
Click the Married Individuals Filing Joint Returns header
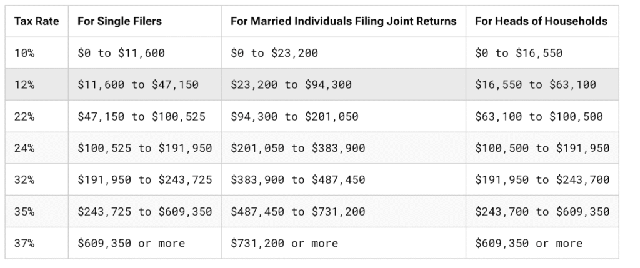point(343,21)
